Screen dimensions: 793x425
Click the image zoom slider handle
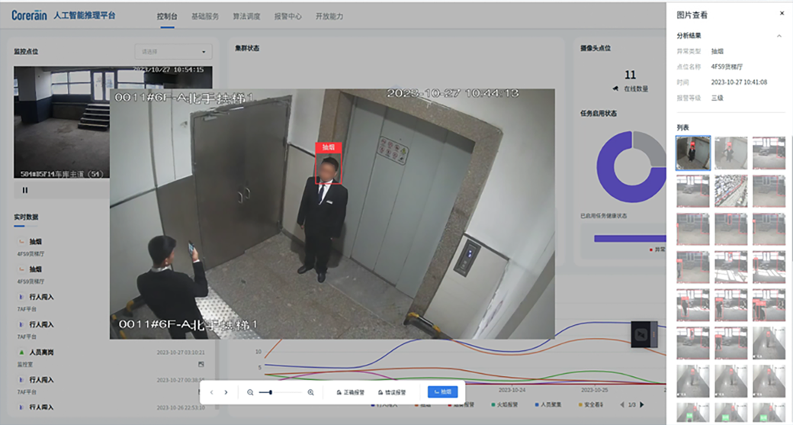click(x=271, y=392)
